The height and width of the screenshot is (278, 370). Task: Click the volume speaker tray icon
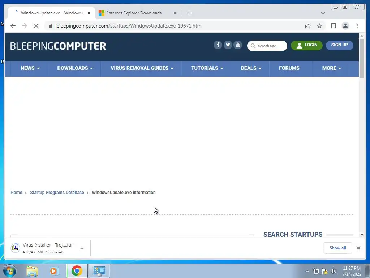(334, 271)
